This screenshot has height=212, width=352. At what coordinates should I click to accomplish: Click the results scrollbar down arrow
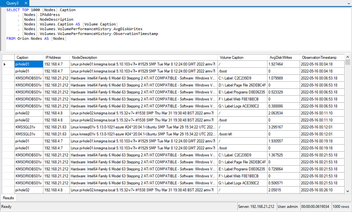[x=348, y=191]
